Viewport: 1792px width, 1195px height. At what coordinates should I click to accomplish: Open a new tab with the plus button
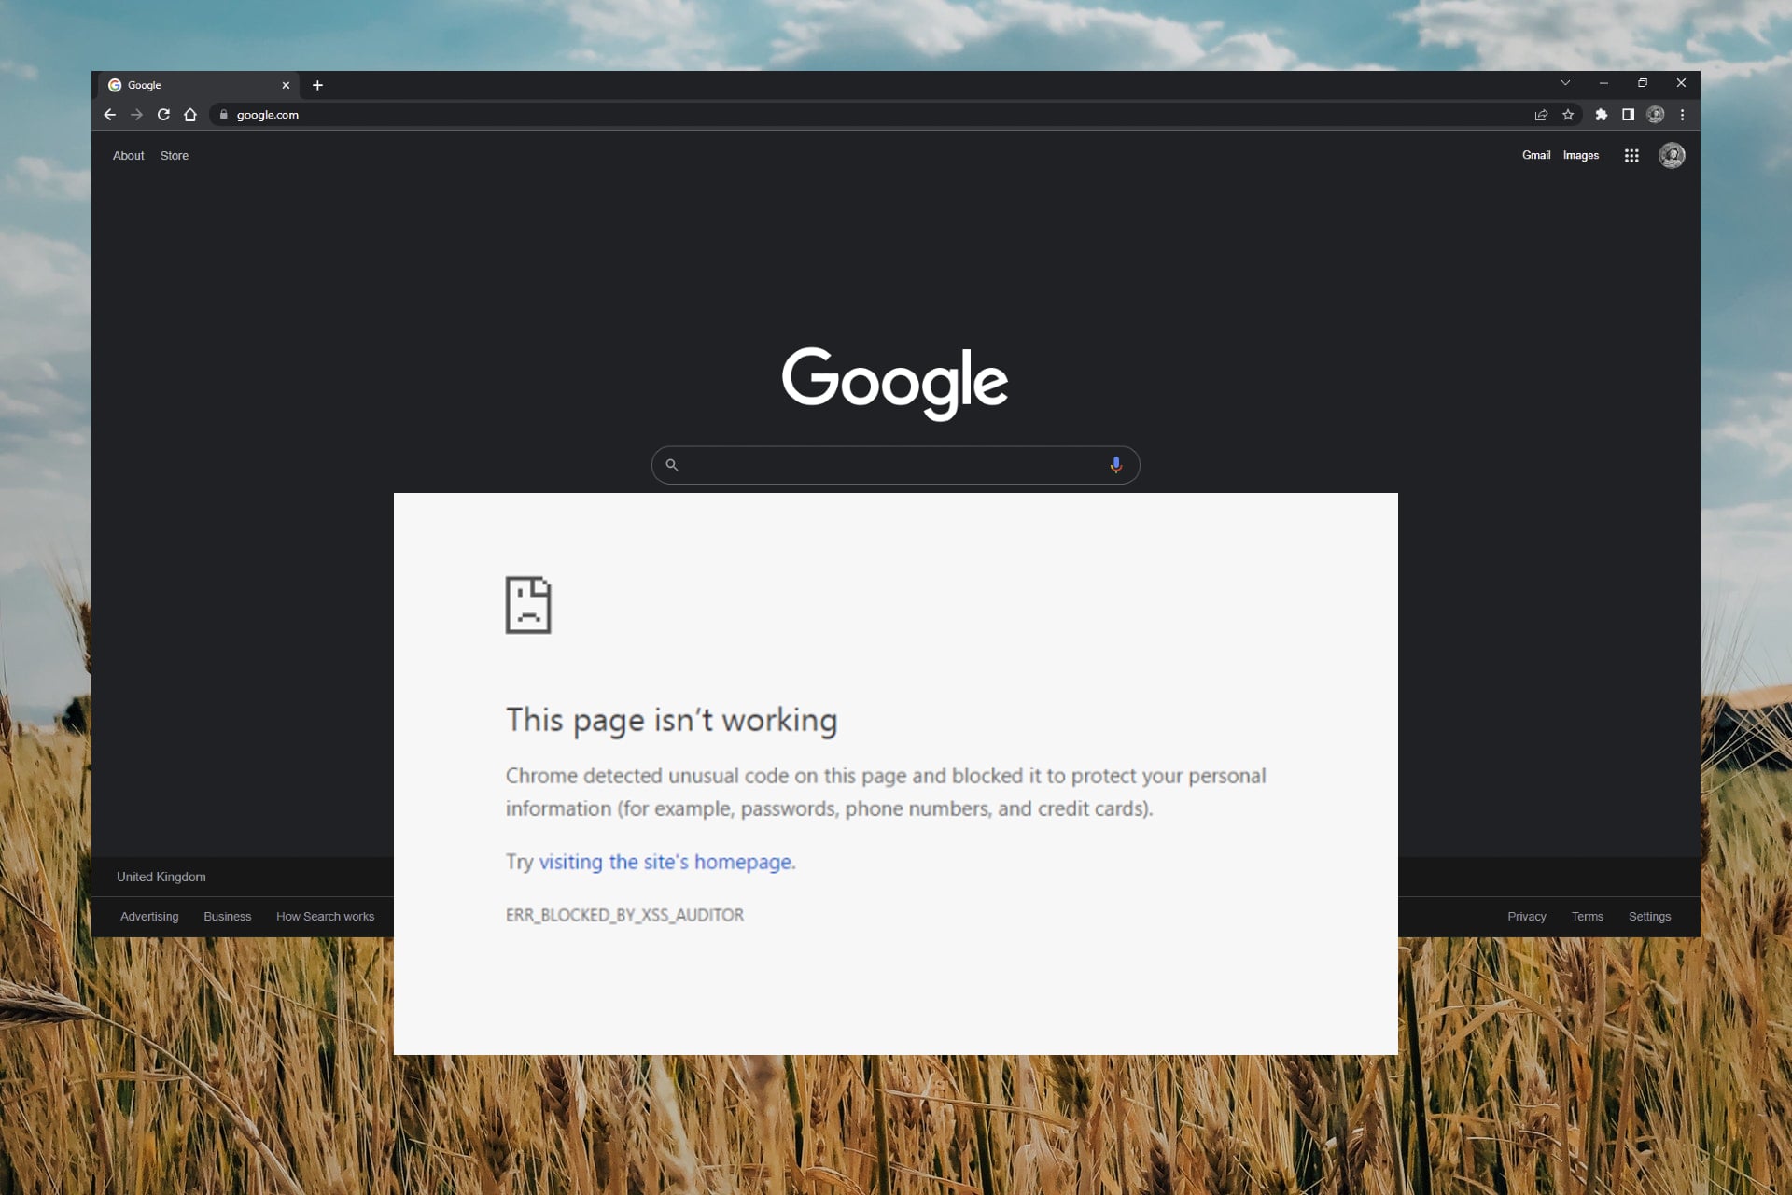(317, 85)
